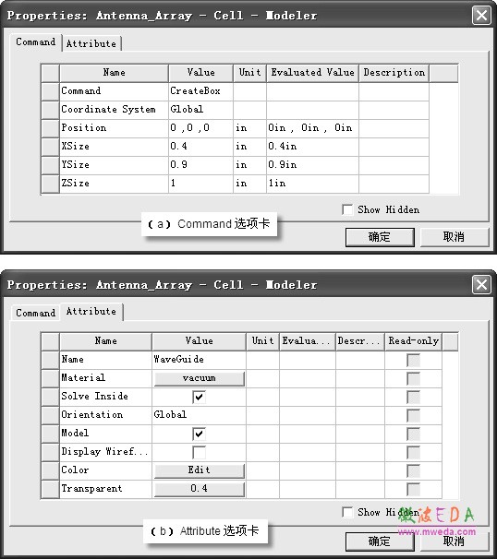Select the Position row header cell
The height and width of the screenshot is (559, 497).
coord(50,128)
